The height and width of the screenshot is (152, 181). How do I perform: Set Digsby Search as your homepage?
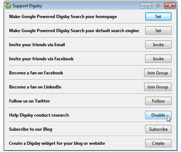(x=158, y=17)
